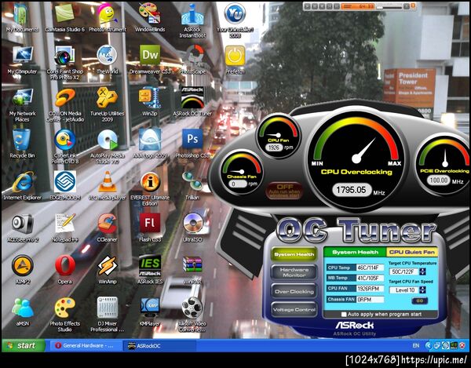Click the CPU Fan 1926 rpm readout

coord(274,148)
